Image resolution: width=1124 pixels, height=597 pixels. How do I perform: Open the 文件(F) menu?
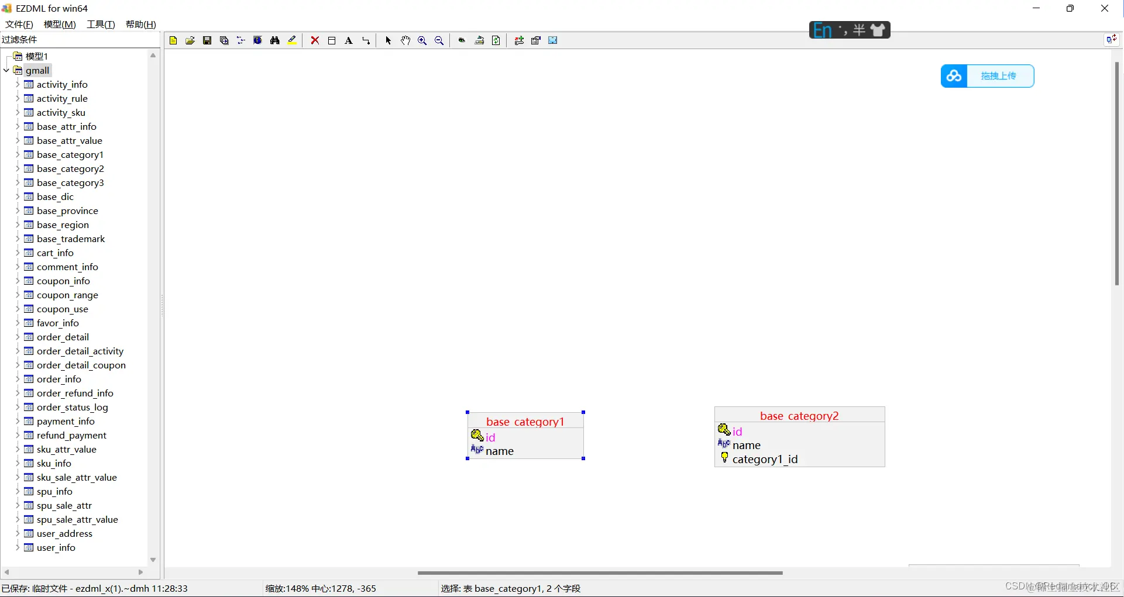coord(19,24)
